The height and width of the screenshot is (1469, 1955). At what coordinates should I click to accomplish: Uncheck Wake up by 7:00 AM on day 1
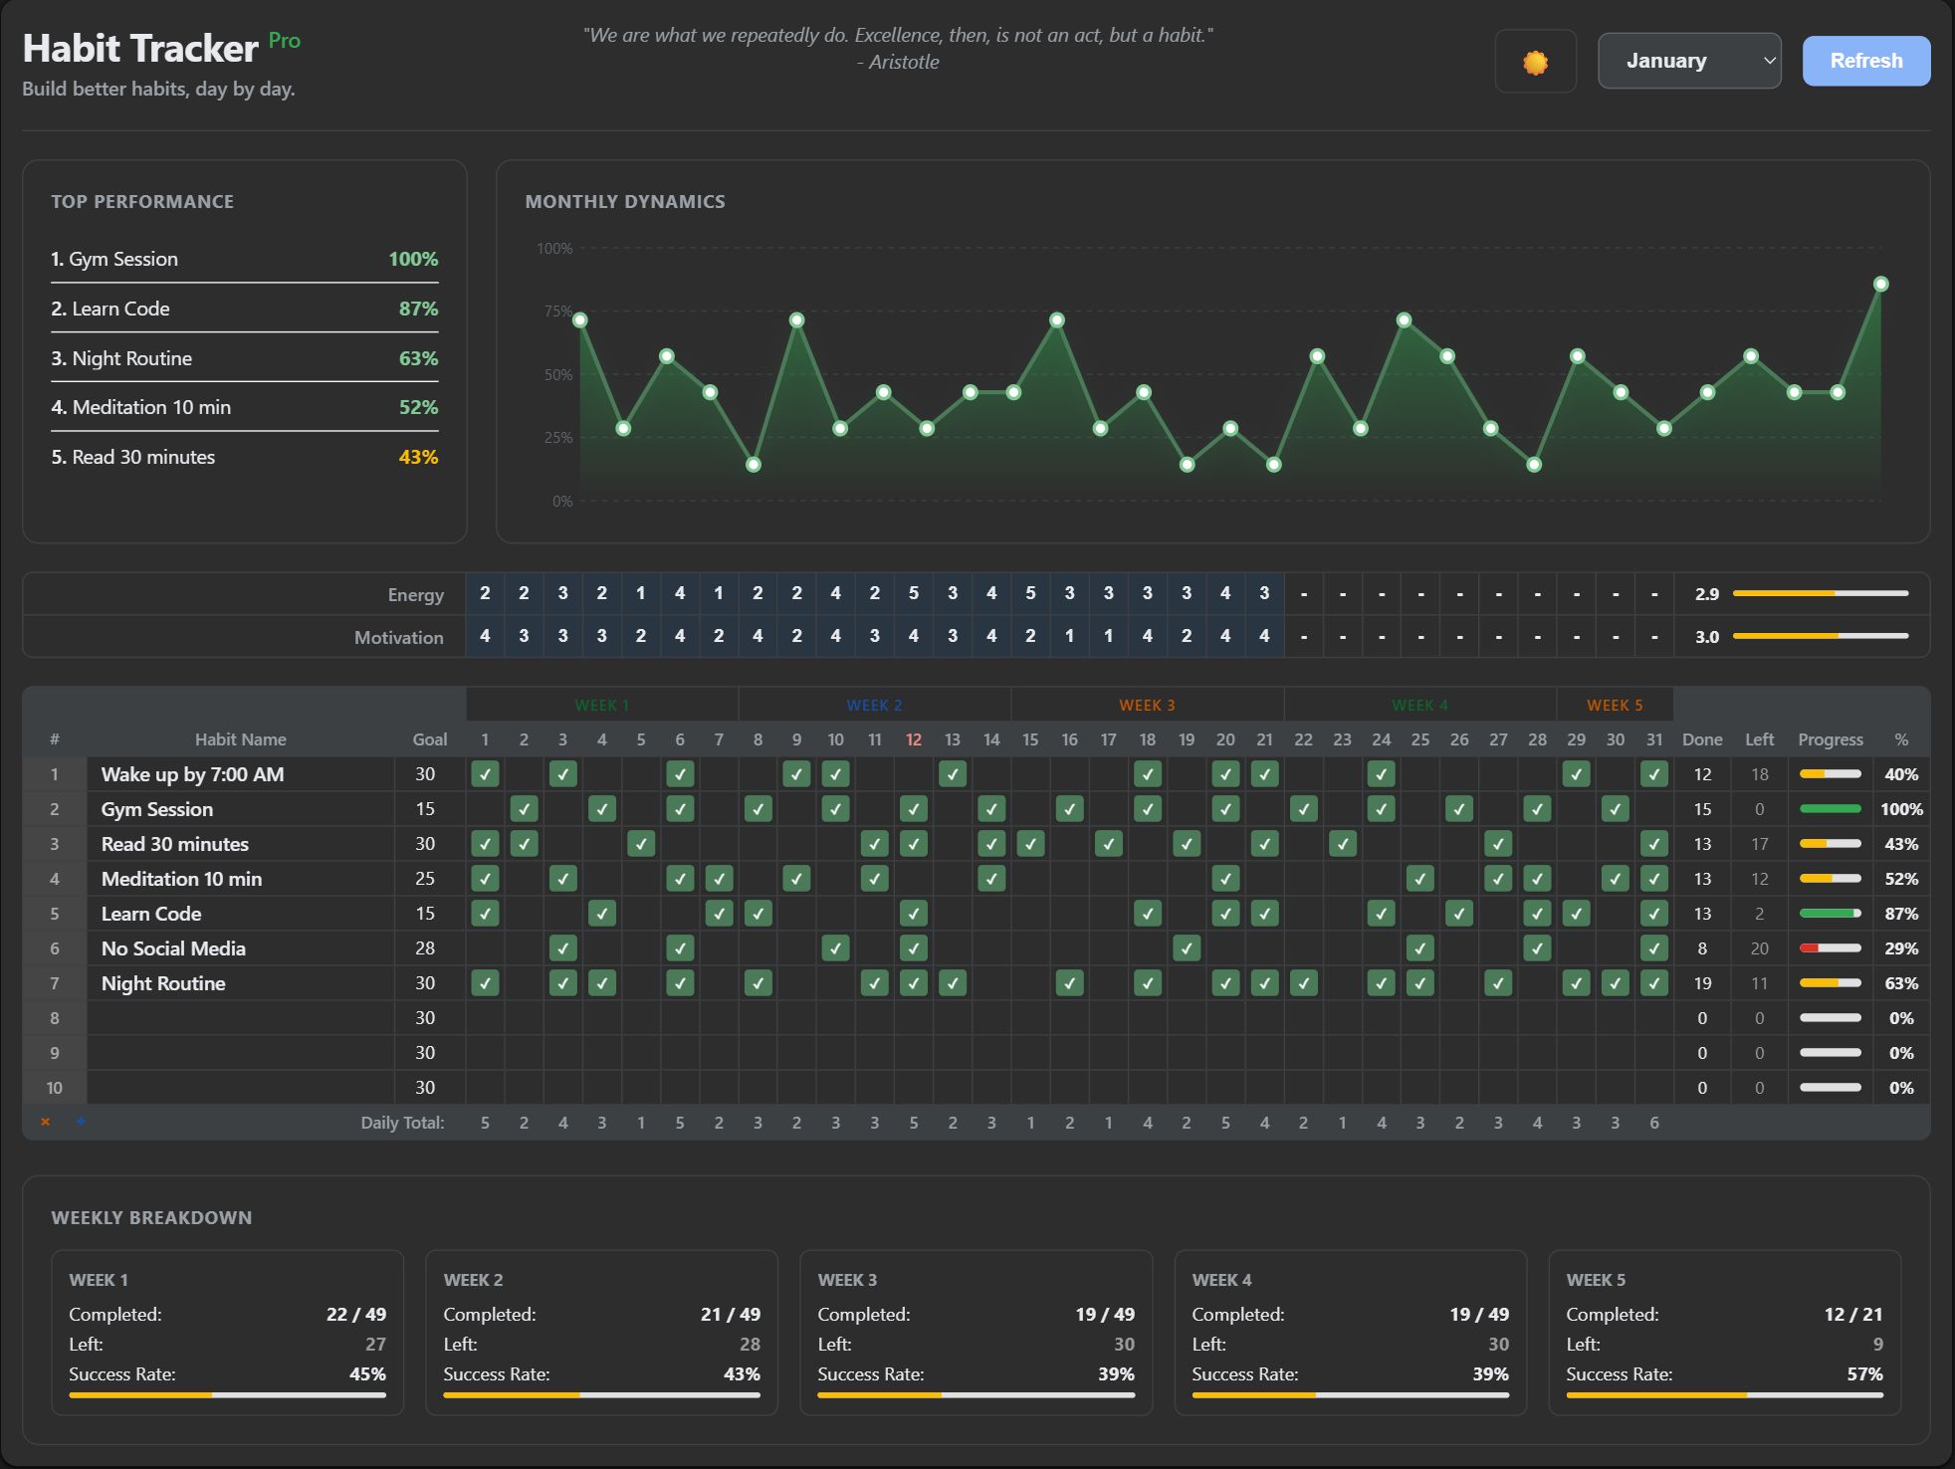pyautogui.click(x=485, y=774)
